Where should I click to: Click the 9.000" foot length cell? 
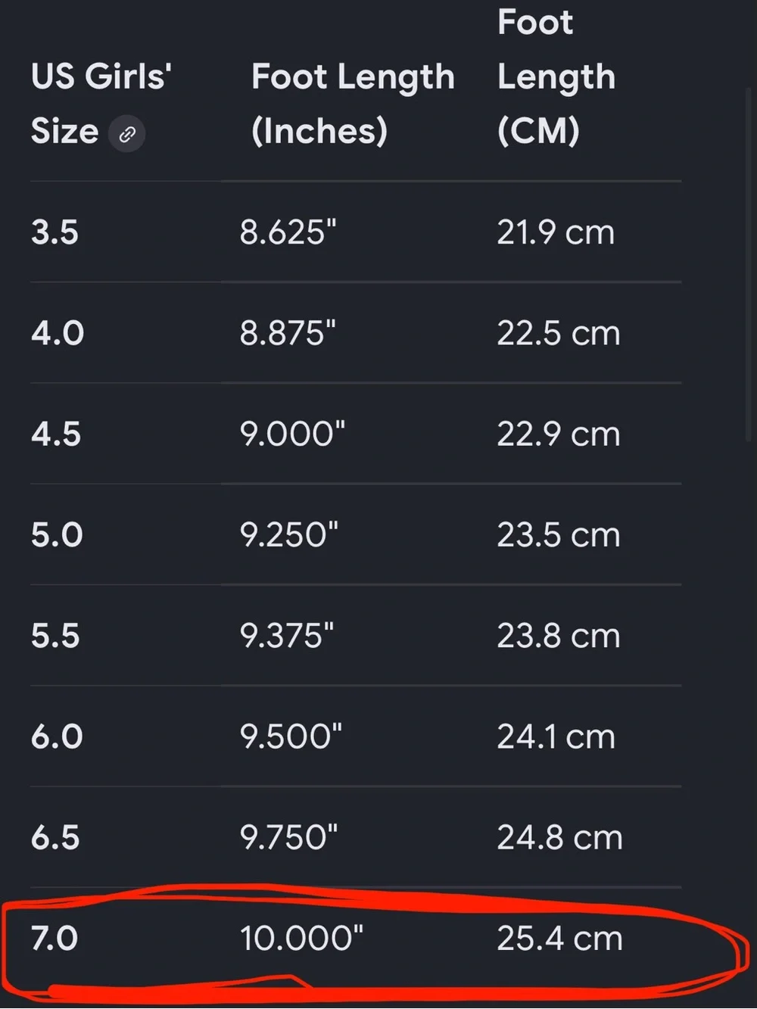pyautogui.click(x=292, y=434)
